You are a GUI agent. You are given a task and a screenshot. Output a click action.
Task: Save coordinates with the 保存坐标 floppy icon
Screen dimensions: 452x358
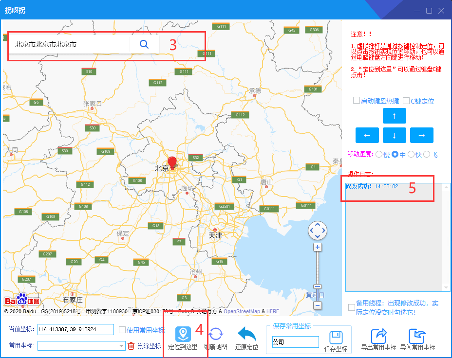[336, 337]
